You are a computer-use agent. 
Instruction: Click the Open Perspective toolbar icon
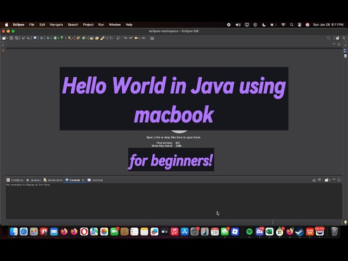(x=338, y=38)
